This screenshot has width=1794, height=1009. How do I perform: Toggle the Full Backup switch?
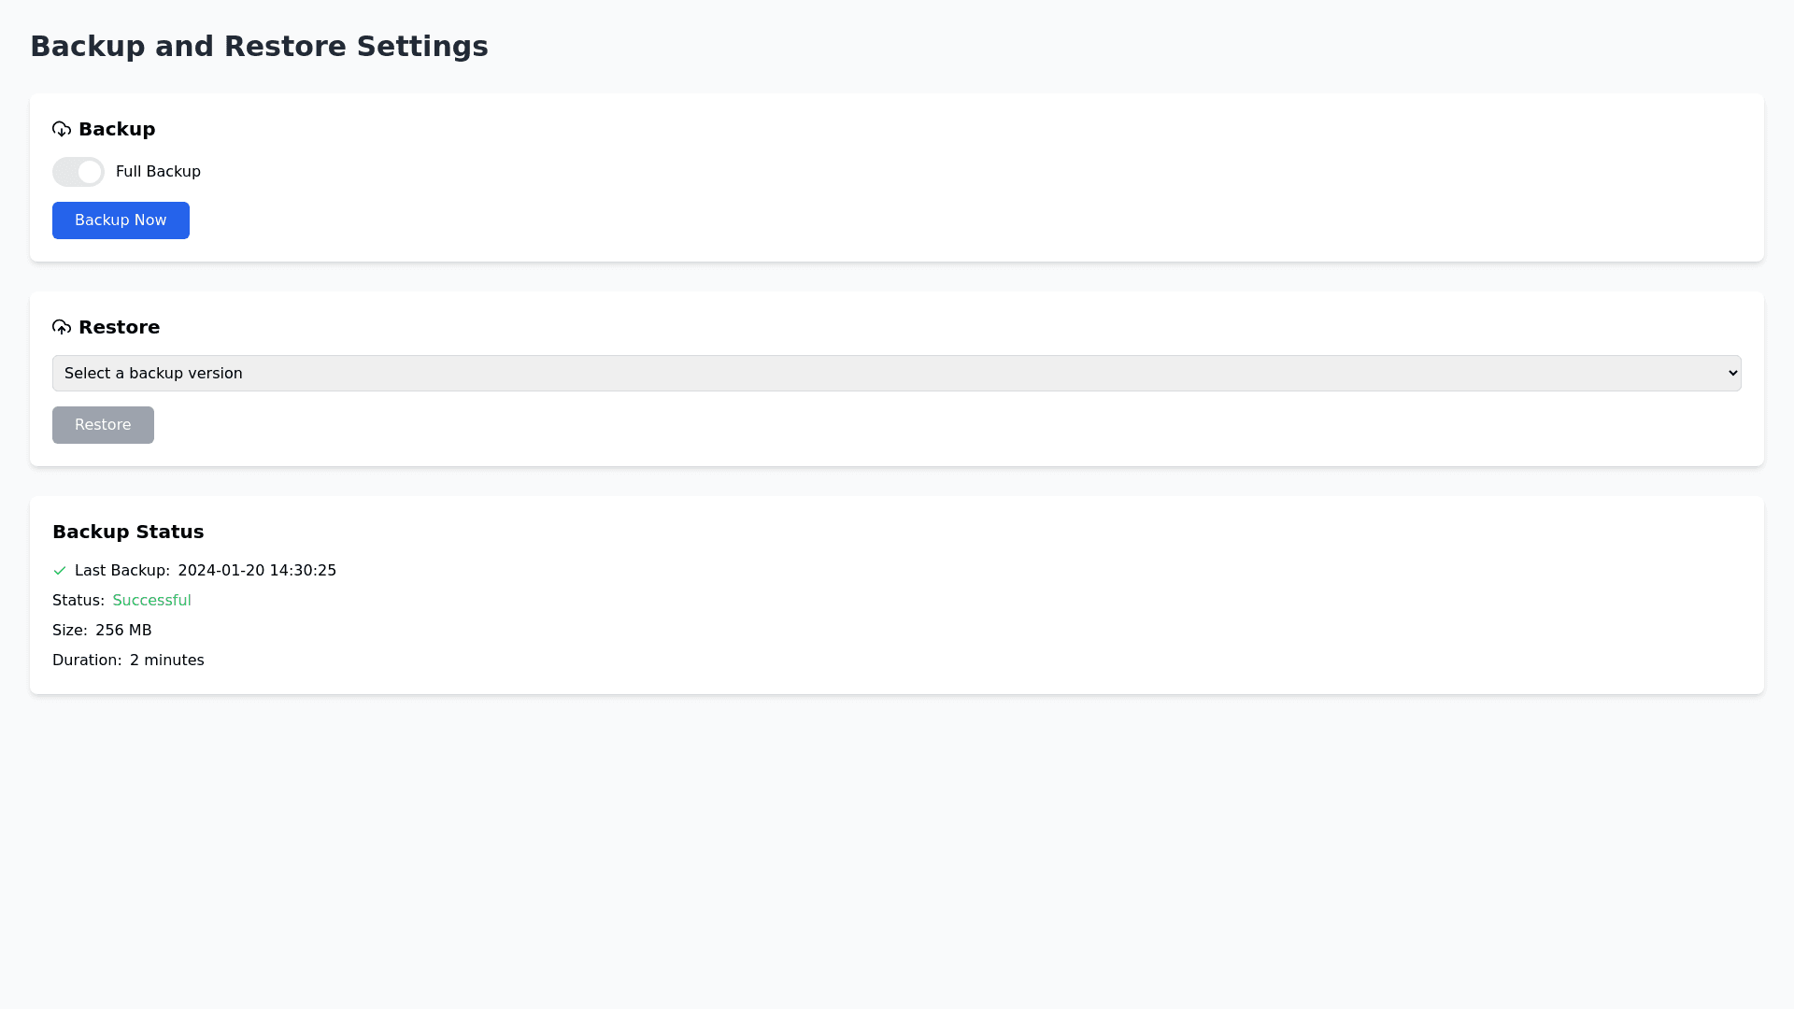click(78, 172)
